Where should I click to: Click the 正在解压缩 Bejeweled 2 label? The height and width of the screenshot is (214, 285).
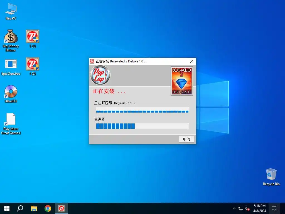click(x=115, y=103)
